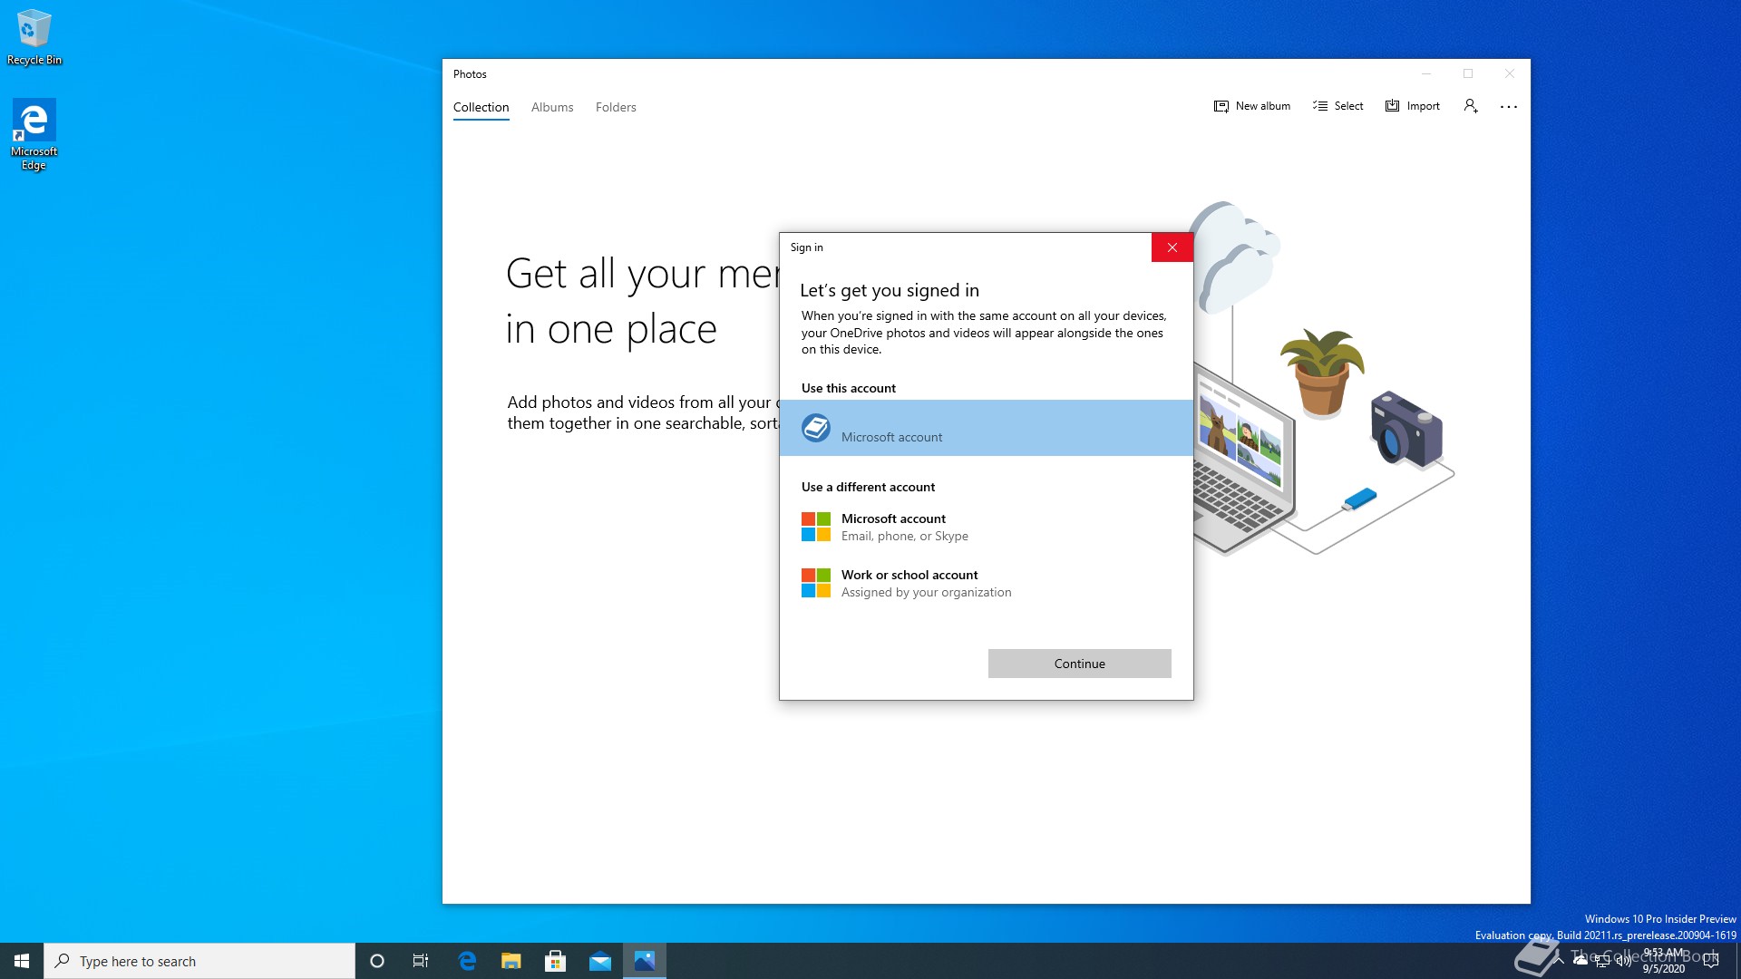
Task: Select the existing Microsoft account under Use this account
Action: tap(987, 428)
